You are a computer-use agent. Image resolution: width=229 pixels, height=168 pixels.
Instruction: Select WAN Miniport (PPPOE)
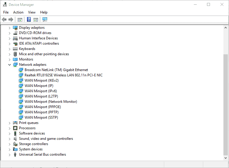pyautogui.click(x=43, y=107)
